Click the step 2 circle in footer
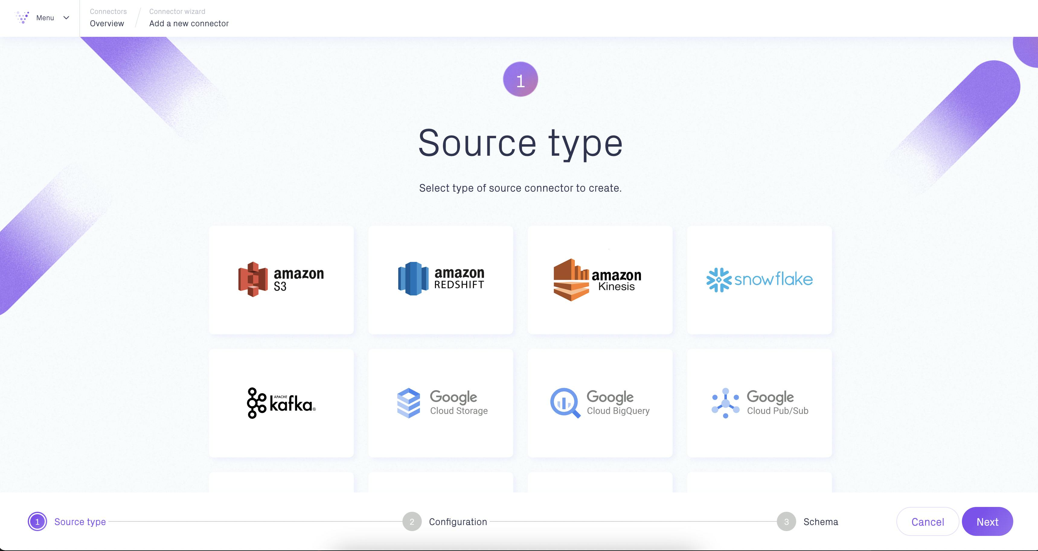Image resolution: width=1038 pixels, height=551 pixels. coord(412,522)
